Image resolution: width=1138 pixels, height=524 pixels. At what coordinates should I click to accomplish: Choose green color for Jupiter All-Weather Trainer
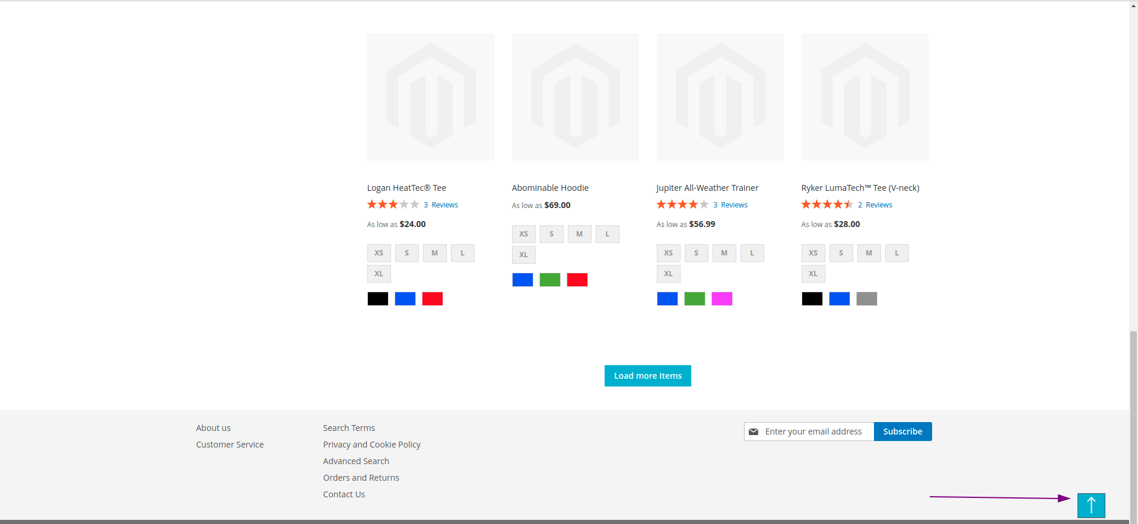(x=695, y=299)
